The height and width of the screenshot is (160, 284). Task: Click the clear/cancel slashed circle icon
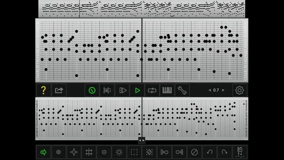(194, 152)
